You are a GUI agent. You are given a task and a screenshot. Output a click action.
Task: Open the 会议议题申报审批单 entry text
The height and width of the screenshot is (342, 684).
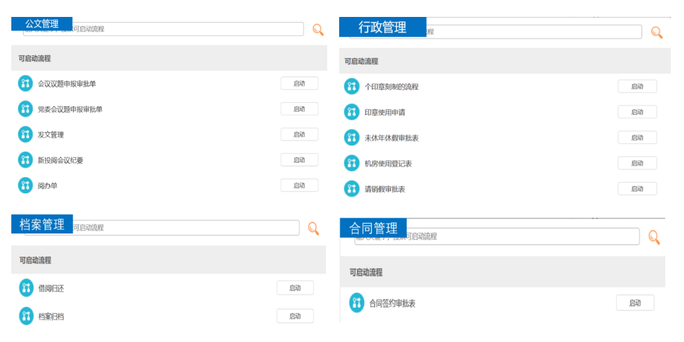coord(67,83)
